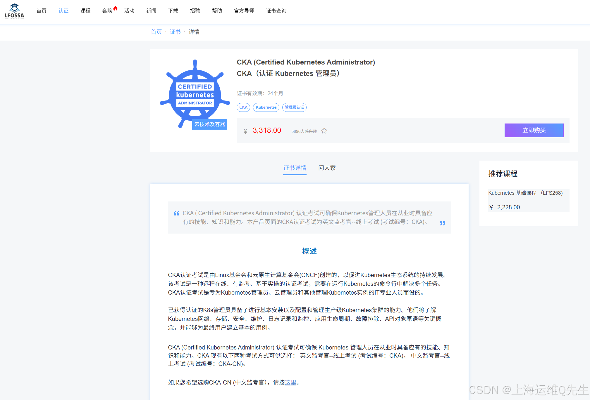Click the 这里 link for CKA-CN
The width and height of the screenshot is (590, 400).
290,382
